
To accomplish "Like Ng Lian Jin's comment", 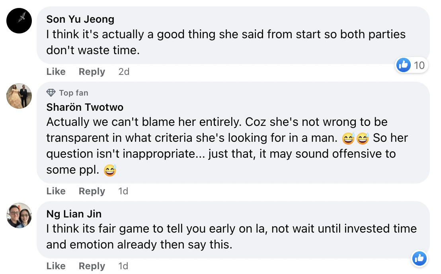I will click(x=56, y=266).
